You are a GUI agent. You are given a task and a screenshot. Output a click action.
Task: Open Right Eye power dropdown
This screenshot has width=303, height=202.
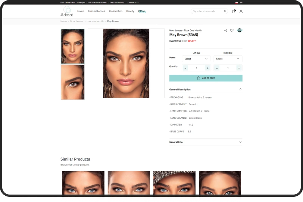pyautogui.click(x=228, y=59)
